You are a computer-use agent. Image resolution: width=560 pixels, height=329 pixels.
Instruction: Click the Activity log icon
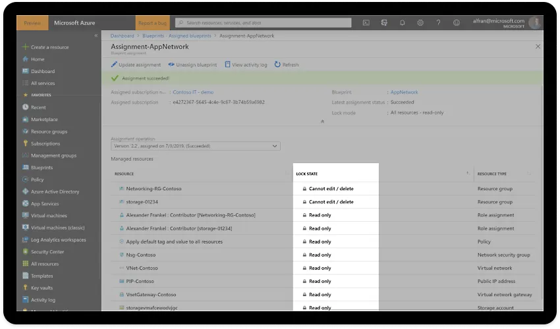point(25,300)
